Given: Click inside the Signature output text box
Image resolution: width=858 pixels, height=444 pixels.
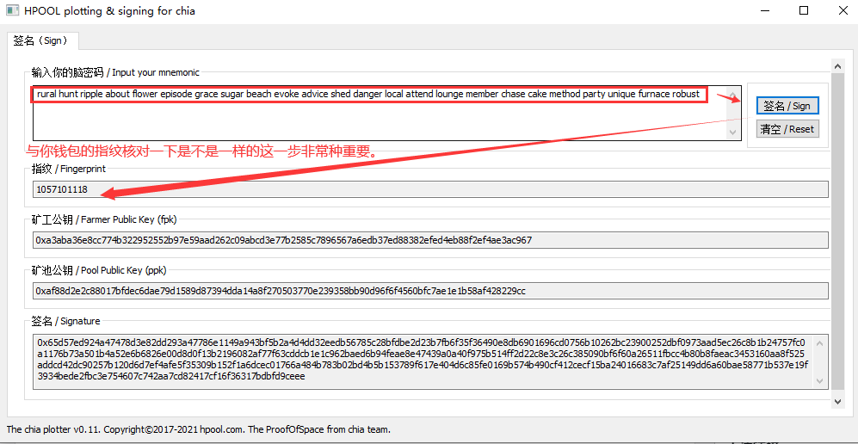Looking at the screenshot, I should (422, 361).
